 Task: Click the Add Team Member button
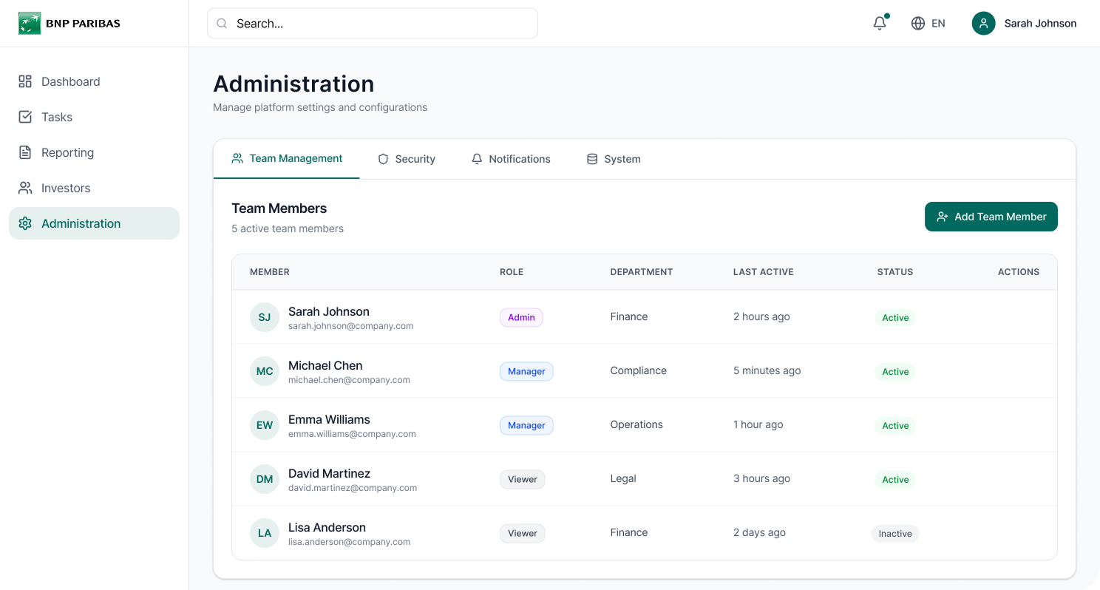[x=991, y=217]
